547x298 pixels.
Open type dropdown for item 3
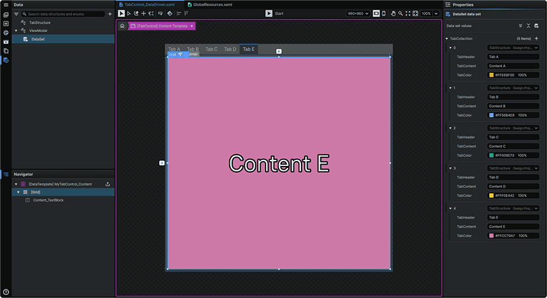pyautogui.click(x=513, y=168)
